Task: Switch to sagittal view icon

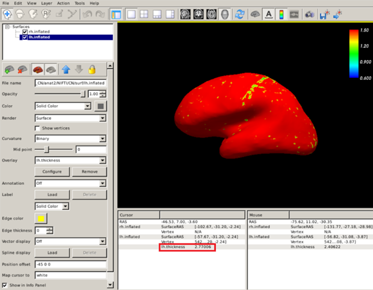Action: (x=186, y=14)
